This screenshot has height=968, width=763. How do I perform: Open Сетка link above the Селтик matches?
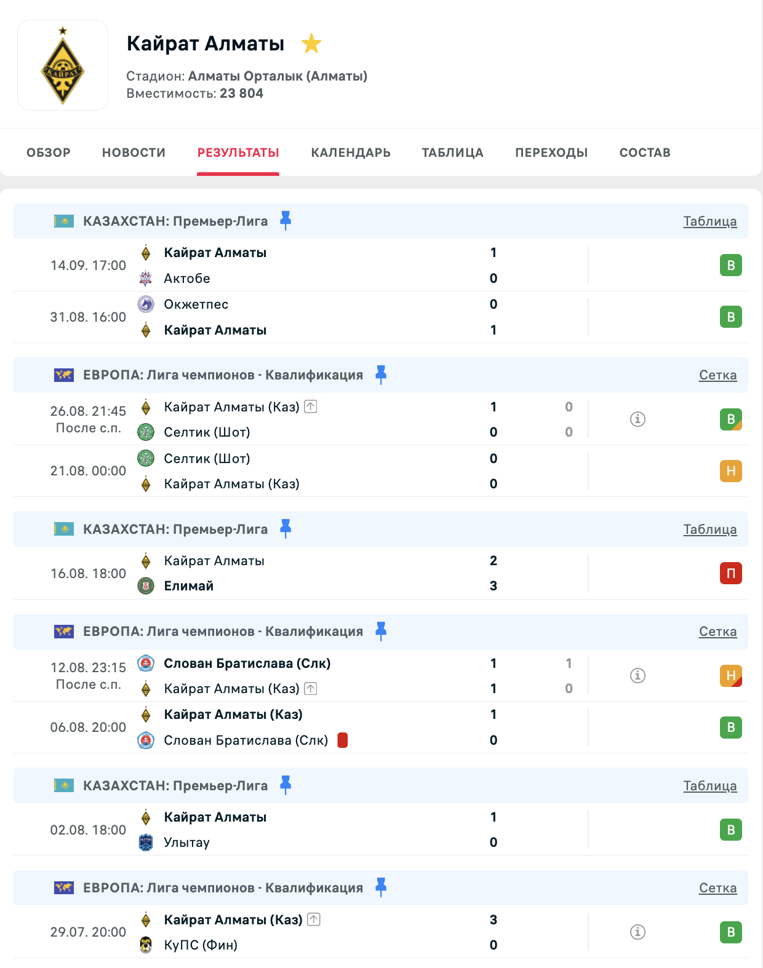(717, 375)
